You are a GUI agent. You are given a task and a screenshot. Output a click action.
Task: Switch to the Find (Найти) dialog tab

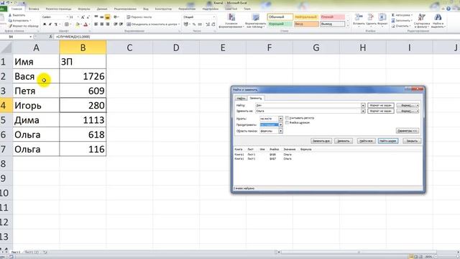241,99
